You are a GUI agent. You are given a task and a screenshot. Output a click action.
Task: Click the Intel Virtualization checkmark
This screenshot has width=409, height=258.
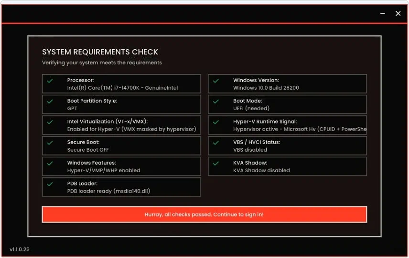coord(50,122)
